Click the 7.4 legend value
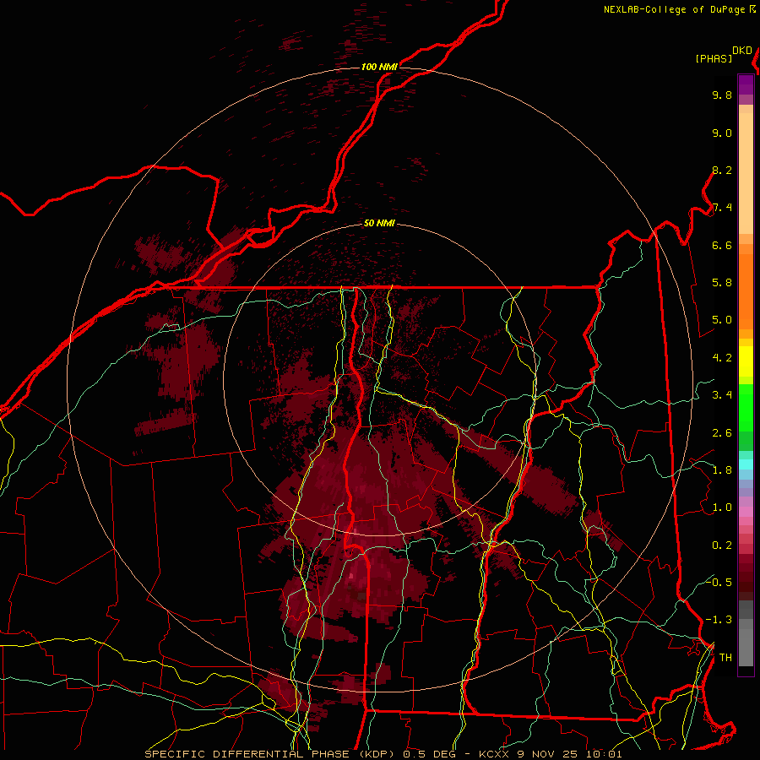Viewport: 760px width, 760px height. pos(722,208)
